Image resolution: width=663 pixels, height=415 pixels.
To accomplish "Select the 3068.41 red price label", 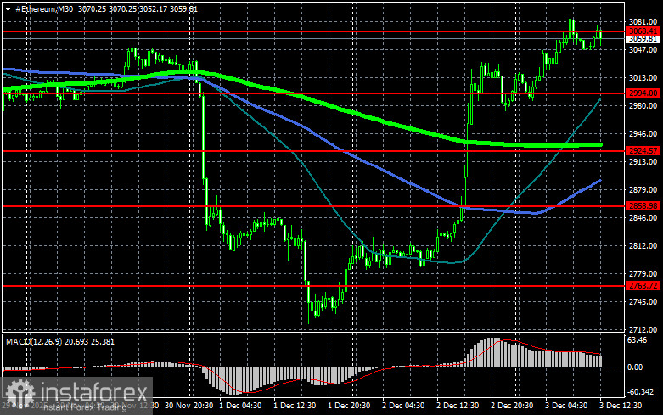I will coord(643,31).
